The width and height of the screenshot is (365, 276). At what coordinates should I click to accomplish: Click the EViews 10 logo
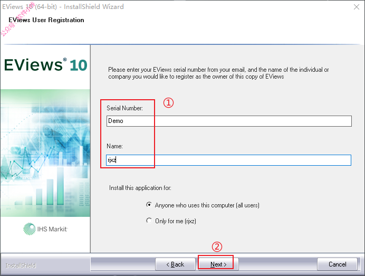pos(45,65)
